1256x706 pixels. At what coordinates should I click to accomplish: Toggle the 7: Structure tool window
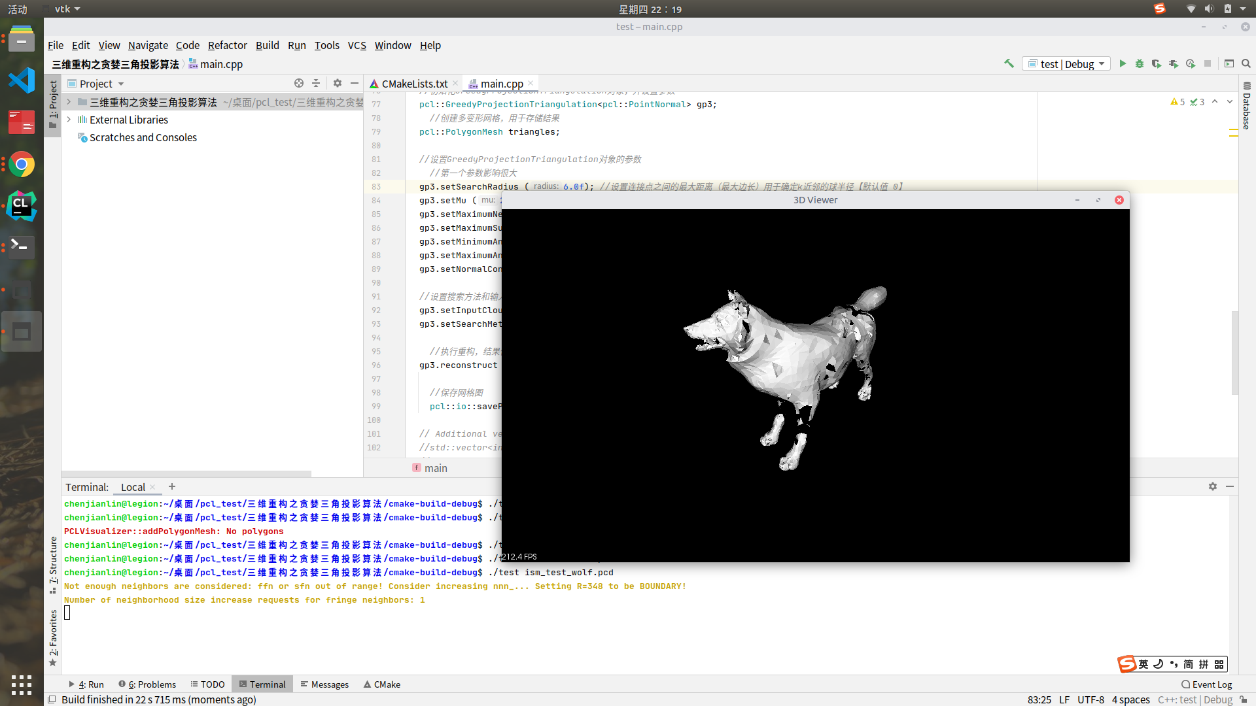pyautogui.click(x=53, y=563)
